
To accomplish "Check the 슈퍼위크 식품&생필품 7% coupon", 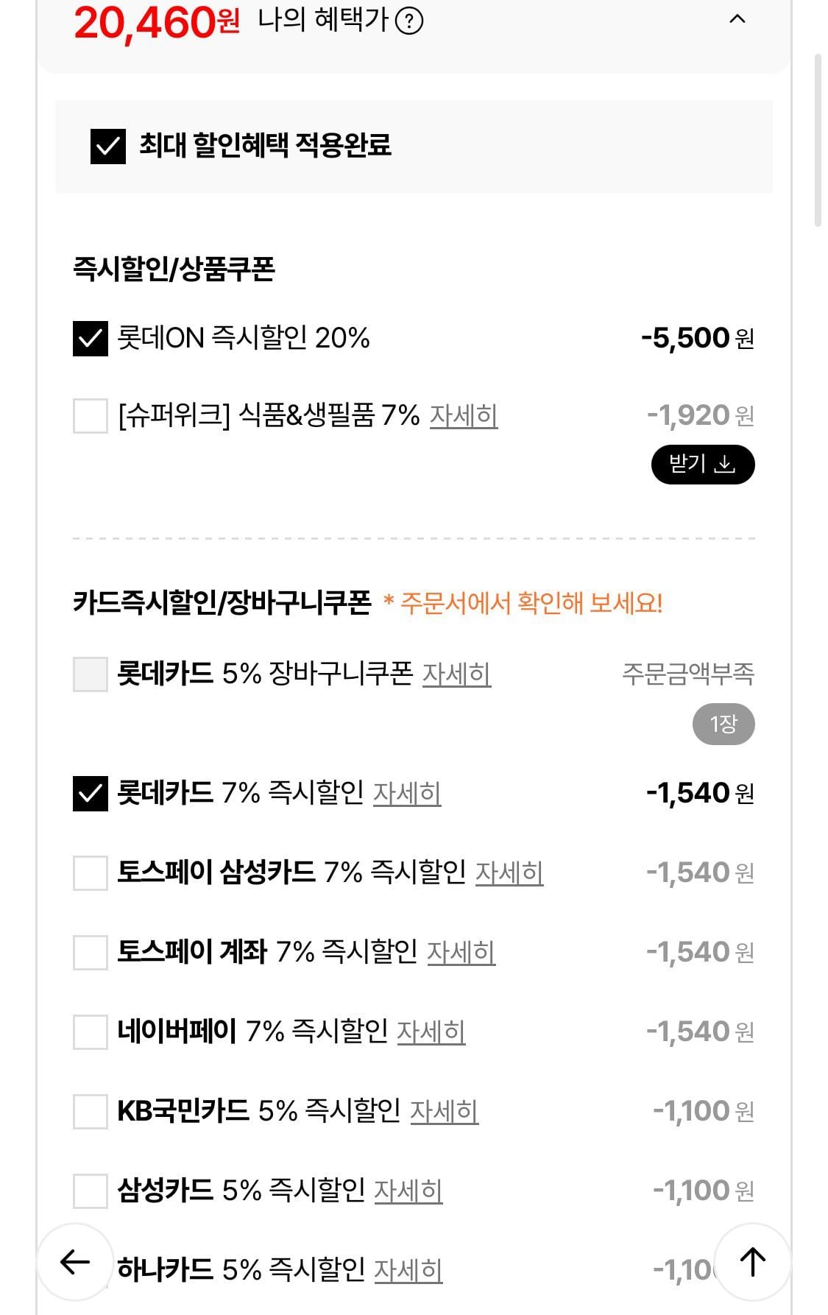I will [x=91, y=416].
